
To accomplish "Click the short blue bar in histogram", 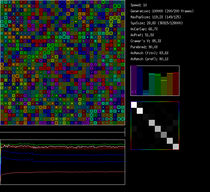I will 146,93.
